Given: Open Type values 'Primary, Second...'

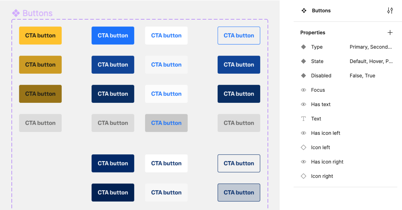Looking at the screenshot, I should pyautogui.click(x=371, y=47).
